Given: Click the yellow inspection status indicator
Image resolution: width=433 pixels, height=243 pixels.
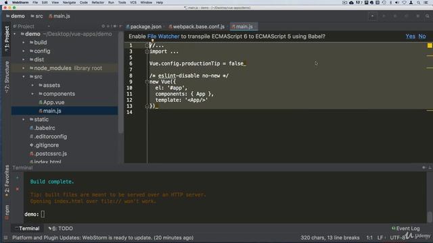Looking at the screenshot, I should click(x=430, y=45).
